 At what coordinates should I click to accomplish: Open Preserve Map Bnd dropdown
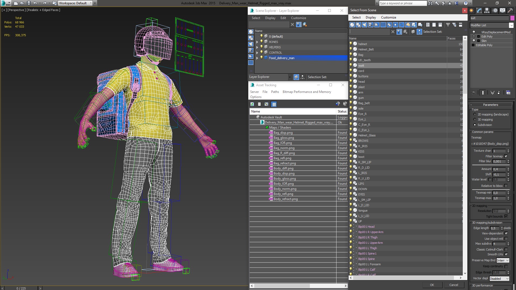point(503,260)
